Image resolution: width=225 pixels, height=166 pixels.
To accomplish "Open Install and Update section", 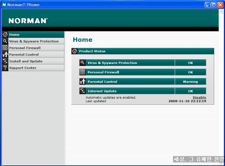I will coord(33,61).
